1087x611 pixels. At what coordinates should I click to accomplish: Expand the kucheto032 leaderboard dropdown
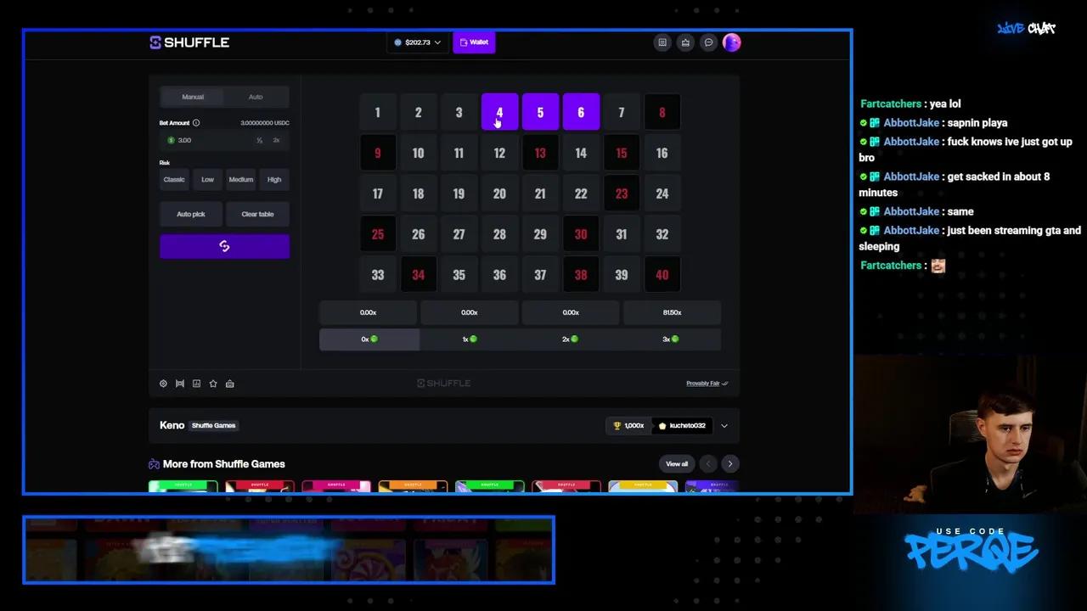[x=724, y=425]
